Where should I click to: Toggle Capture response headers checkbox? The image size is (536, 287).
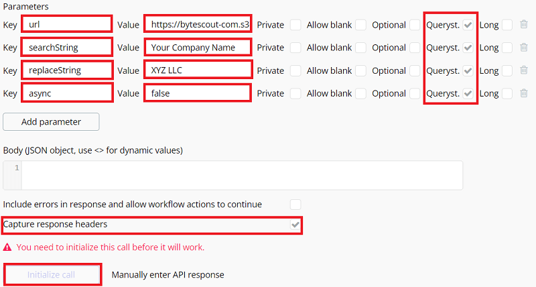295,225
